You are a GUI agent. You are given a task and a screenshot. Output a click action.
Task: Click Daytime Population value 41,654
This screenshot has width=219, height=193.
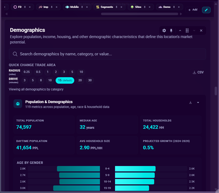coord(24,148)
